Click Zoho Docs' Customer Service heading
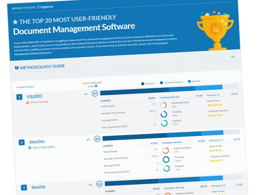The height and width of the screenshot is (195, 264). [x=172, y=143]
